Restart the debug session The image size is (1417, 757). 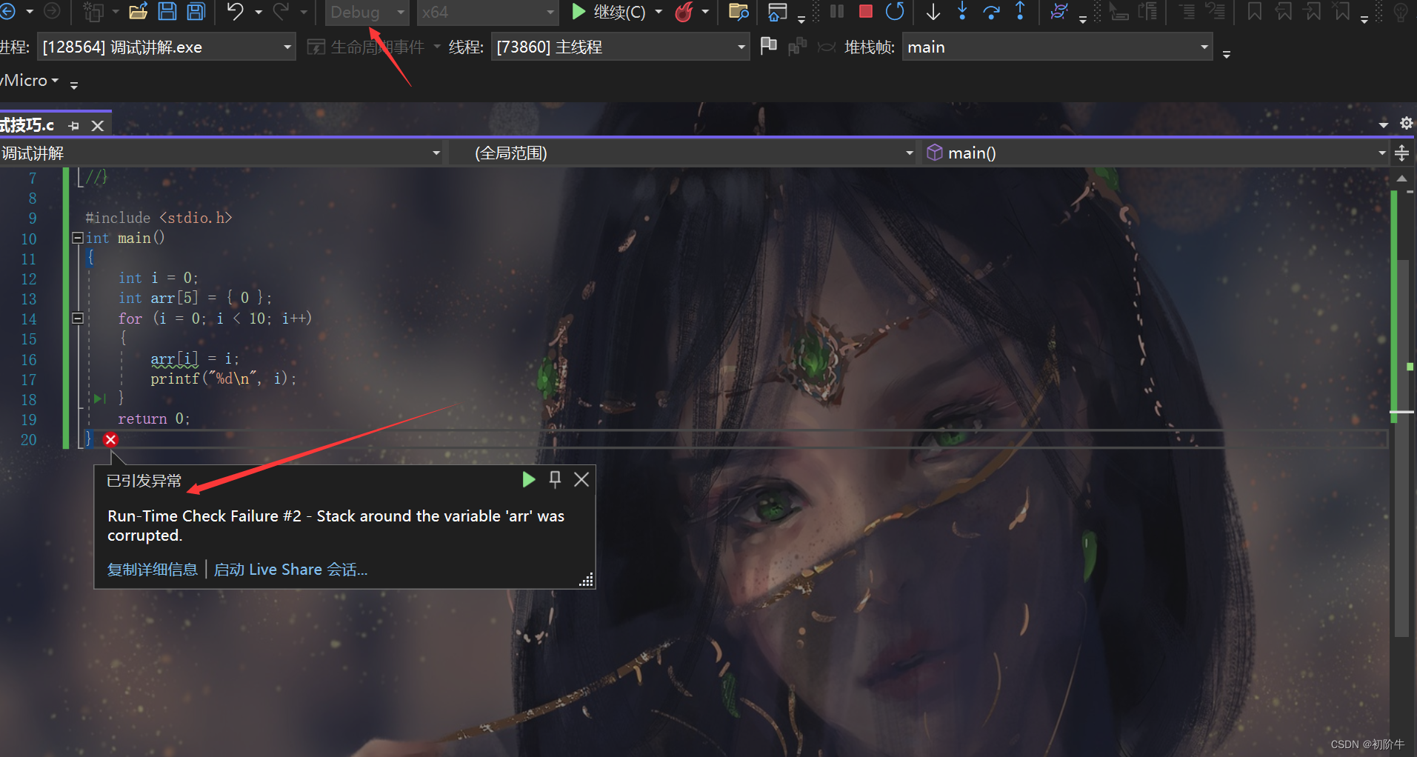pos(895,11)
